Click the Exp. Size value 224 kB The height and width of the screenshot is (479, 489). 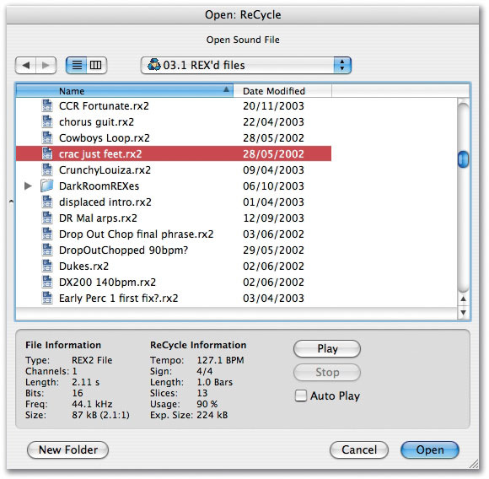[212, 415]
